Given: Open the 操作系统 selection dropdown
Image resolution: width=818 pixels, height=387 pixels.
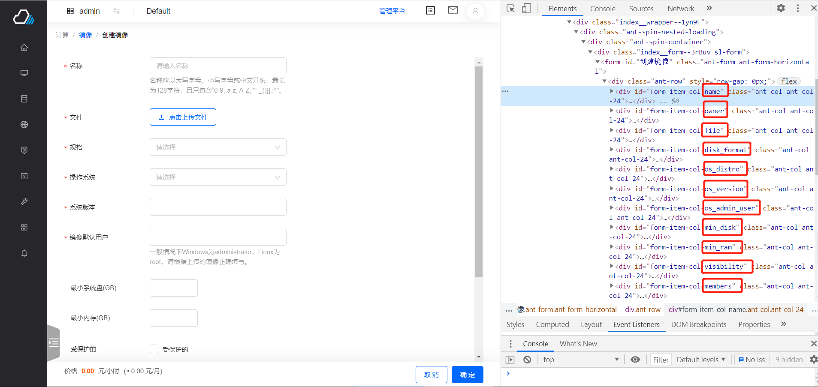Looking at the screenshot, I should (217, 177).
